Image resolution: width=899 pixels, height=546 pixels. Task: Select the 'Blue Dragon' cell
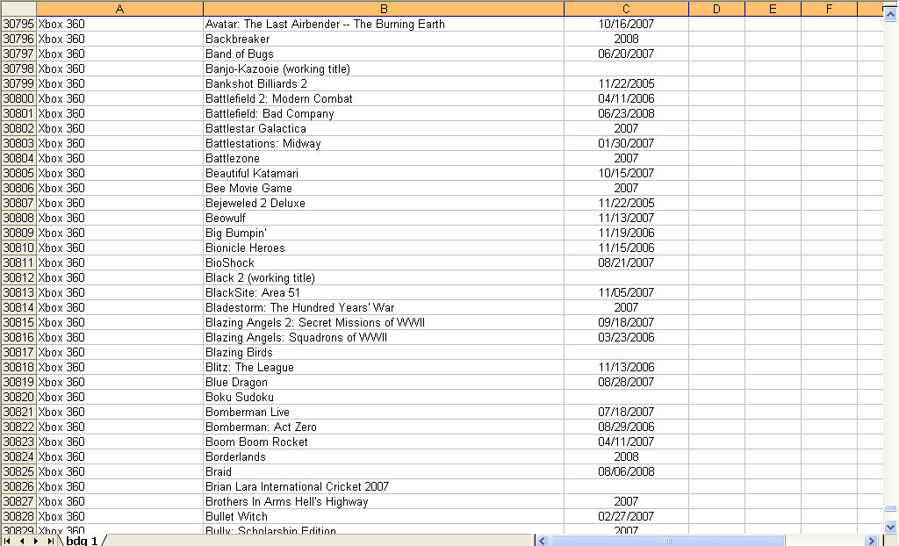click(384, 382)
